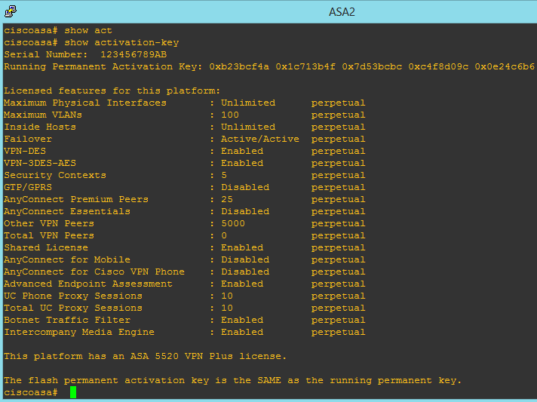The width and height of the screenshot is (537, 402).
Task: Click the first 'show act' command line
Action: 58,30
